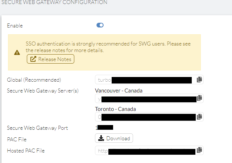This screenshot has height=163, width=232.
Task: Click the Secure Web Gateway Server(s) label
Action: (43, 90)
